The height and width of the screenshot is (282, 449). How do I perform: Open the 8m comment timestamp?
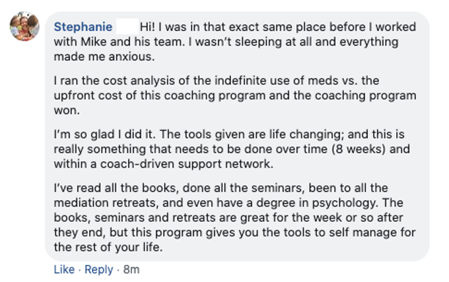[x=131, y=269]
